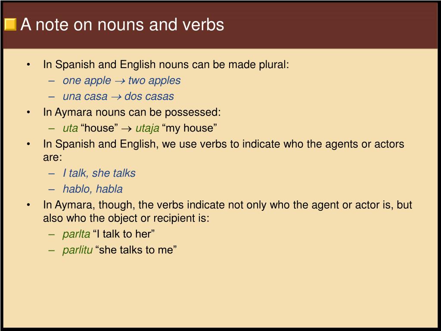
Task: Click the Spanish example 'hablo, habla'
Action: 93,189
